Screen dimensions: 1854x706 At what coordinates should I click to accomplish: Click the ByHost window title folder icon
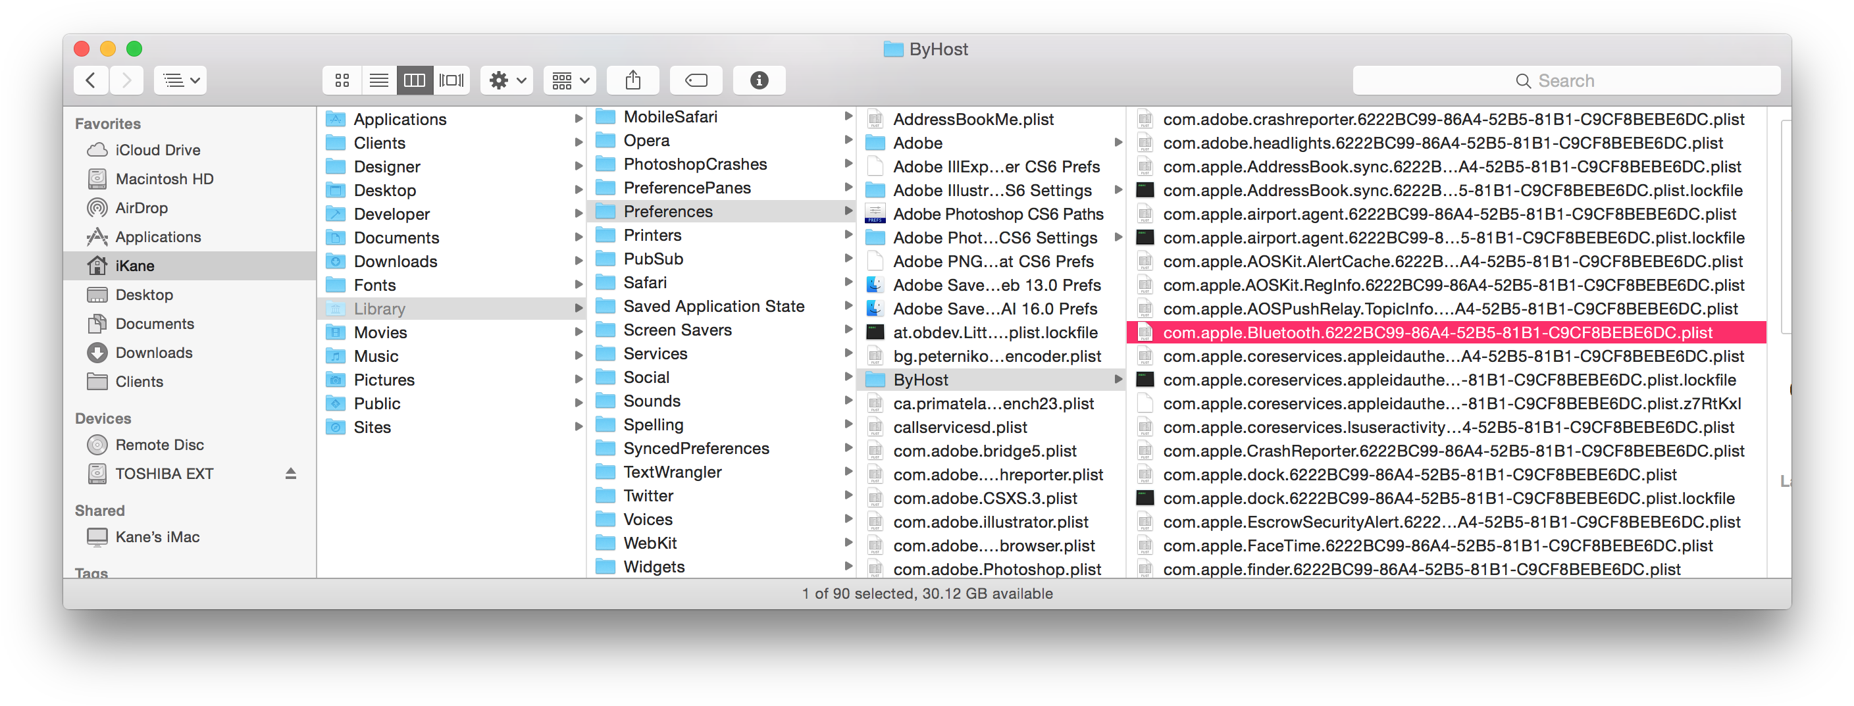893,49
